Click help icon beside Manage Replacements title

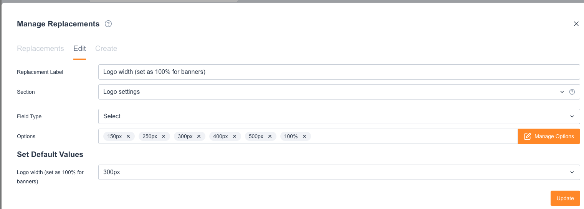pos(108,24)
